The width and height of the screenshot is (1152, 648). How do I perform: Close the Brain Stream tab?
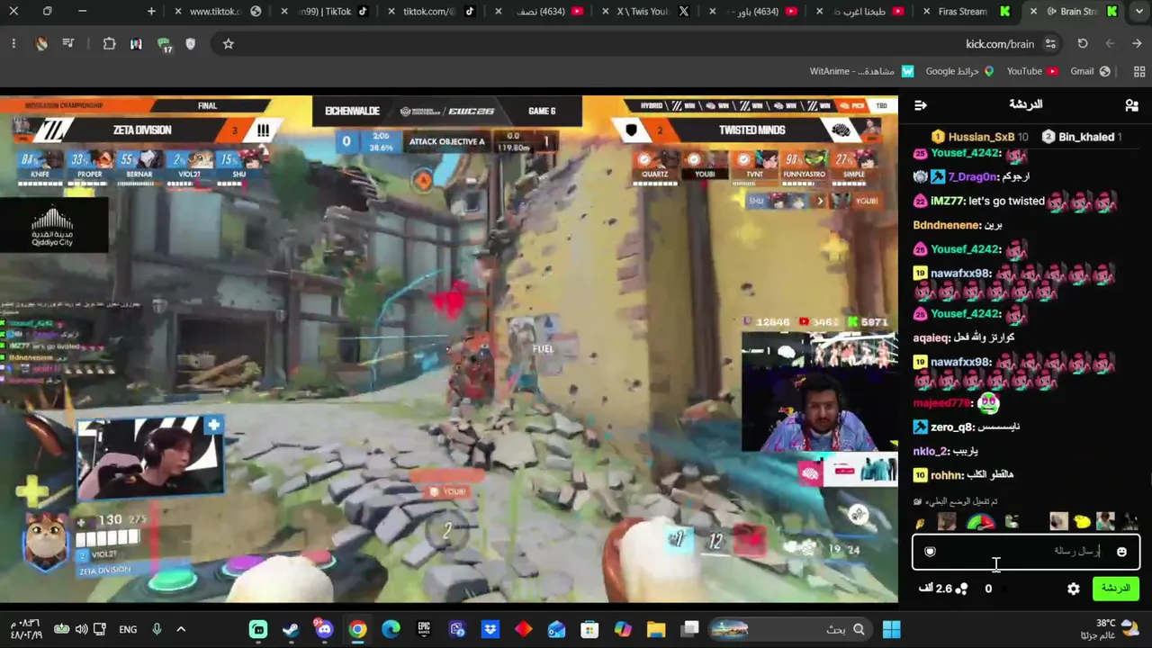[1034, 12]
